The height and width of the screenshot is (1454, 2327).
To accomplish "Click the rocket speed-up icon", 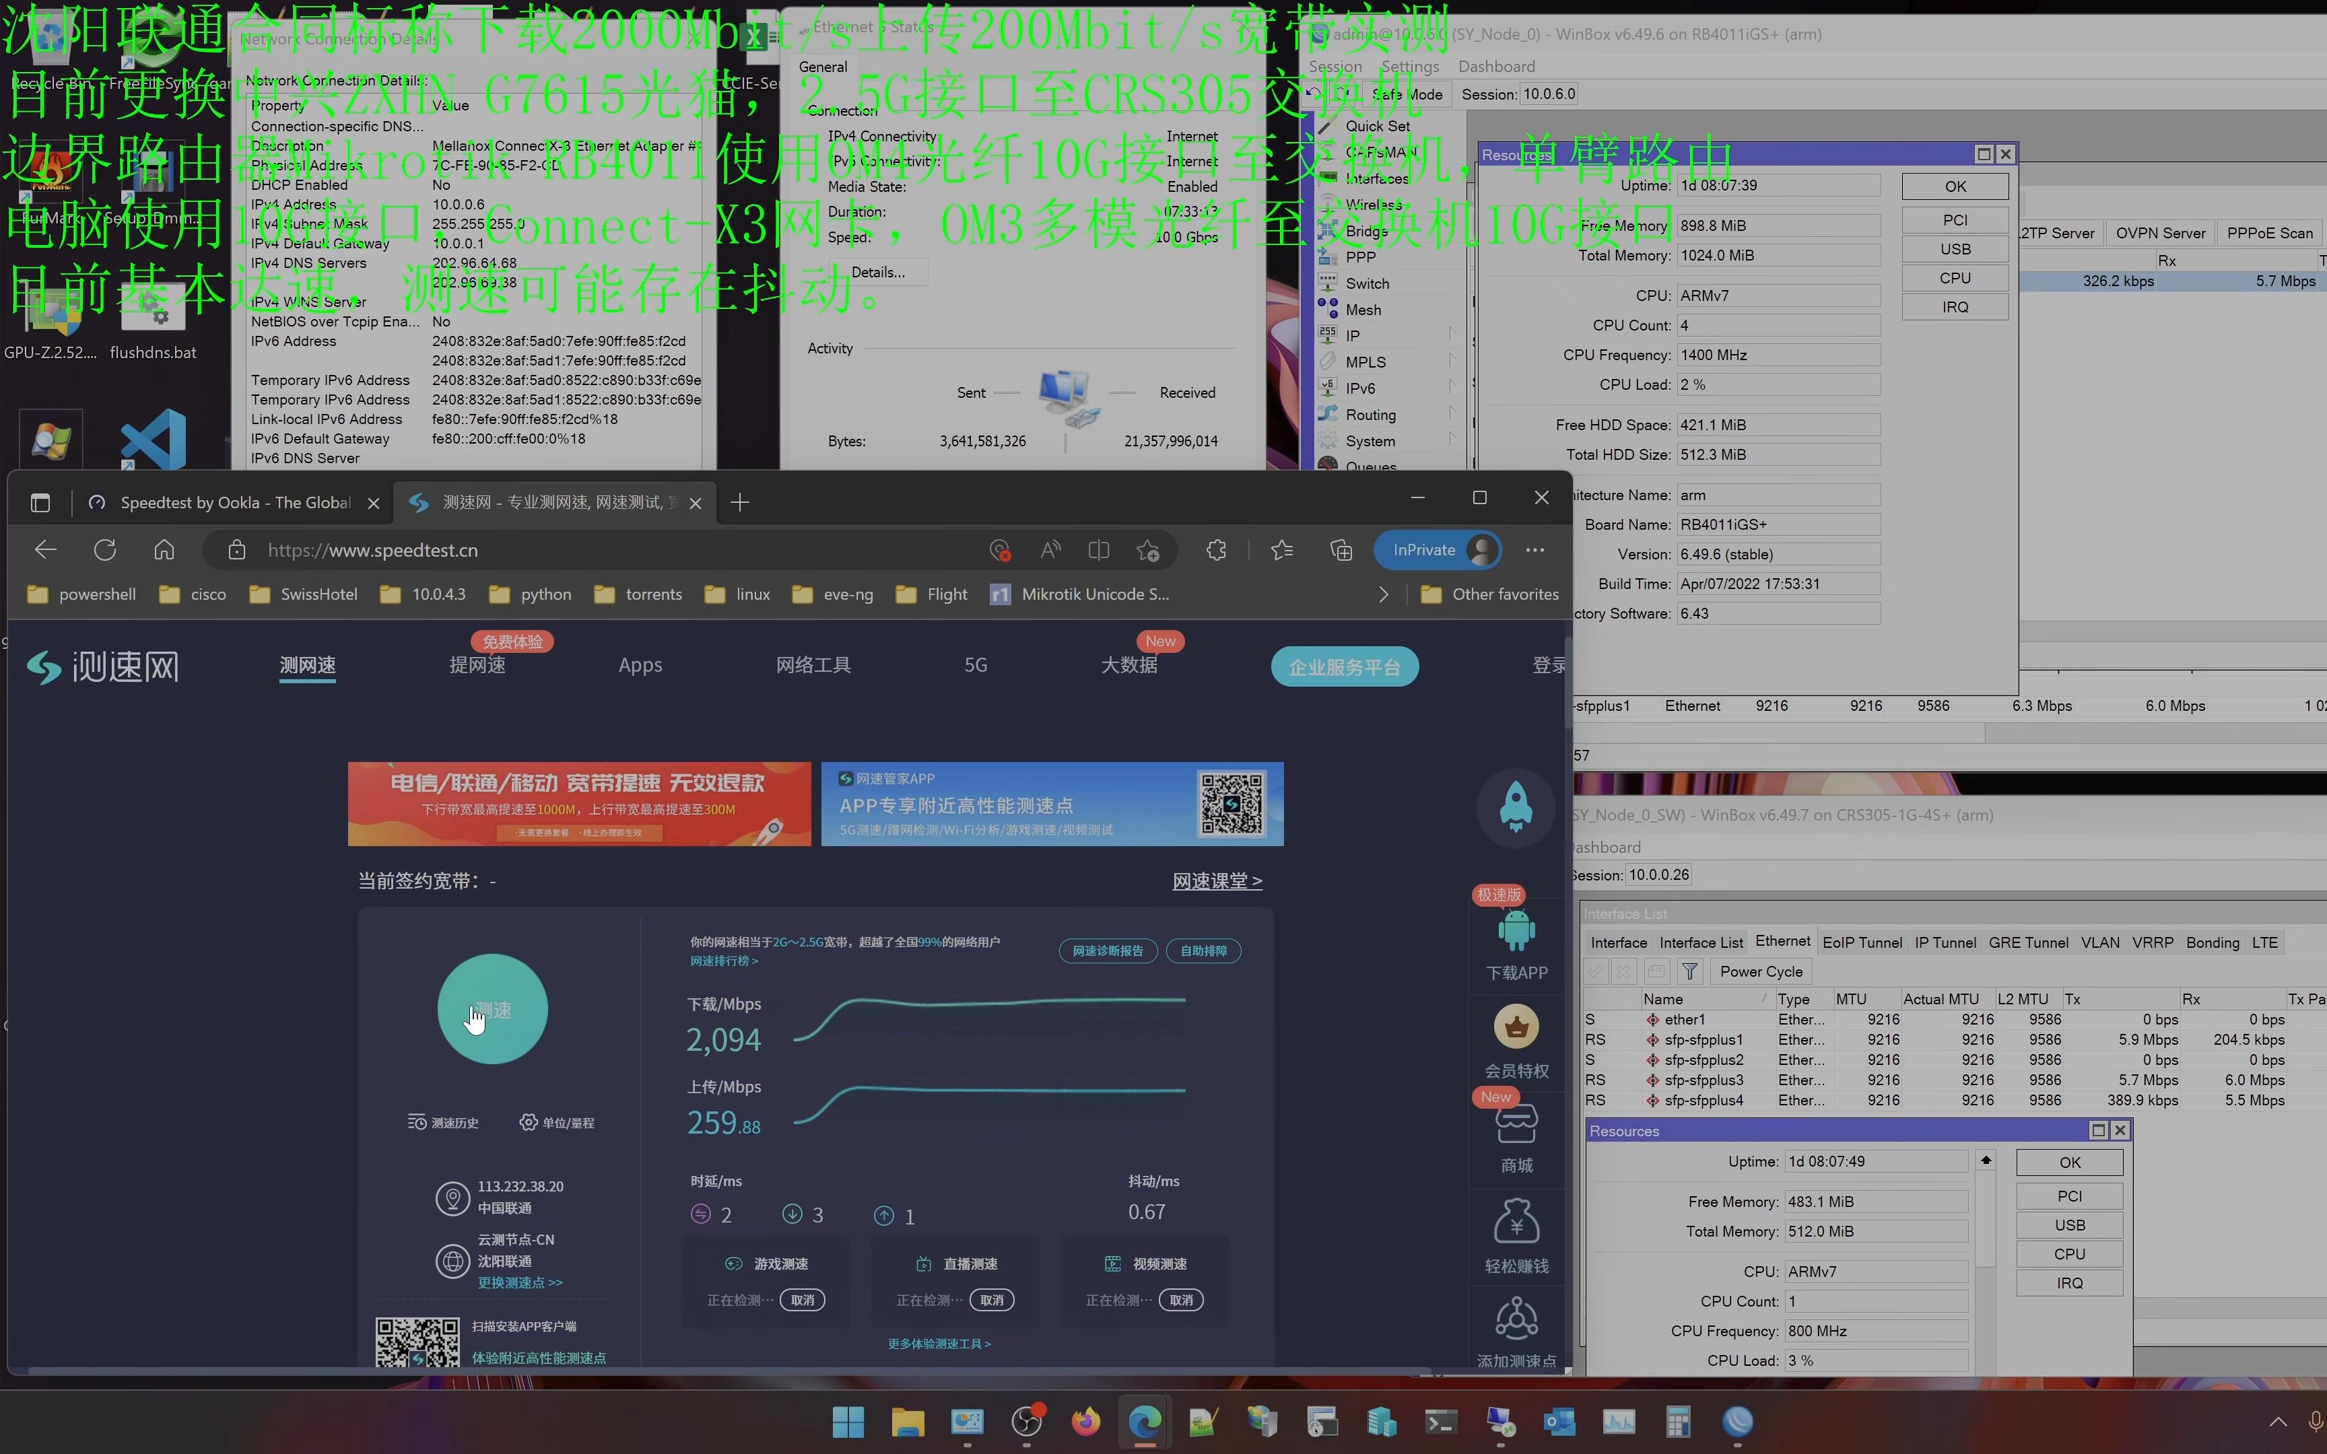I will pyautogui.click(x=1516, y=807).
